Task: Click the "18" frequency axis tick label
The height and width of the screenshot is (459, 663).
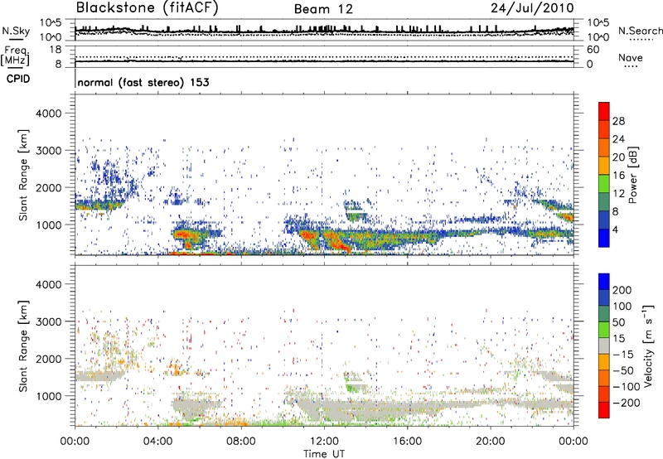Action: click(x=56, y=50)
